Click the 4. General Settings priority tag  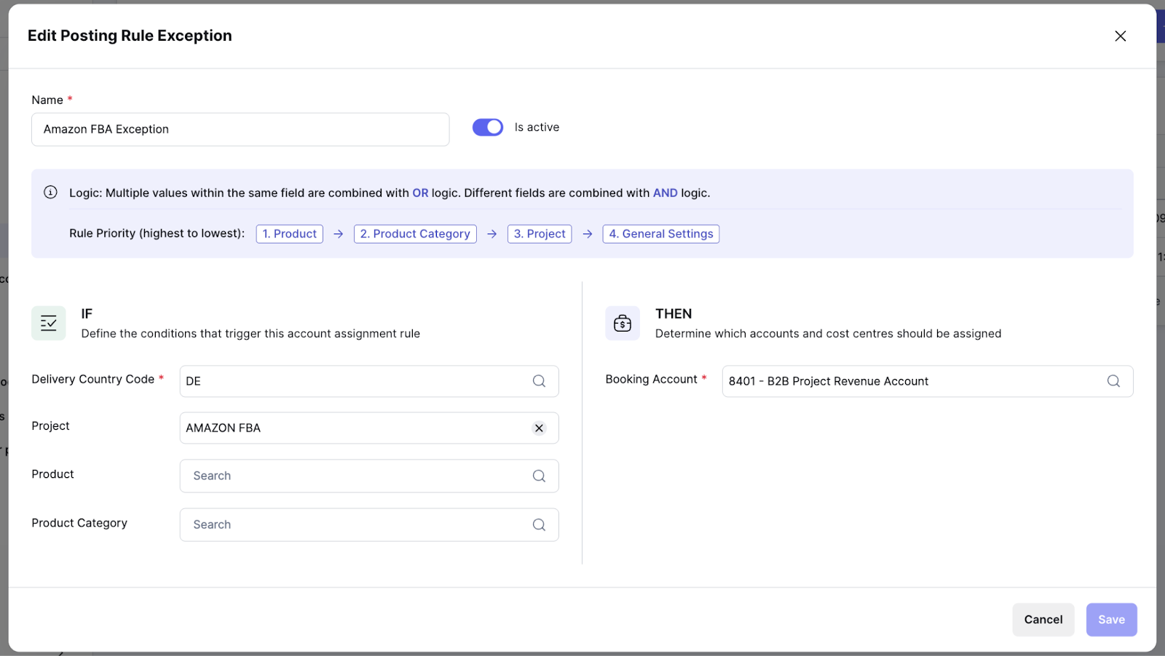pos(660,234)
